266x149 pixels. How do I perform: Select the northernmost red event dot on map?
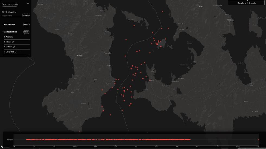162,12
